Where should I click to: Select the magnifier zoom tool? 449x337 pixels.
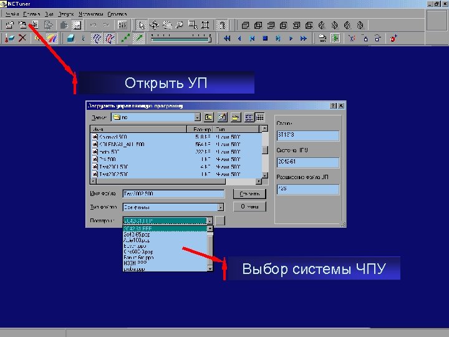click(180, 25)
